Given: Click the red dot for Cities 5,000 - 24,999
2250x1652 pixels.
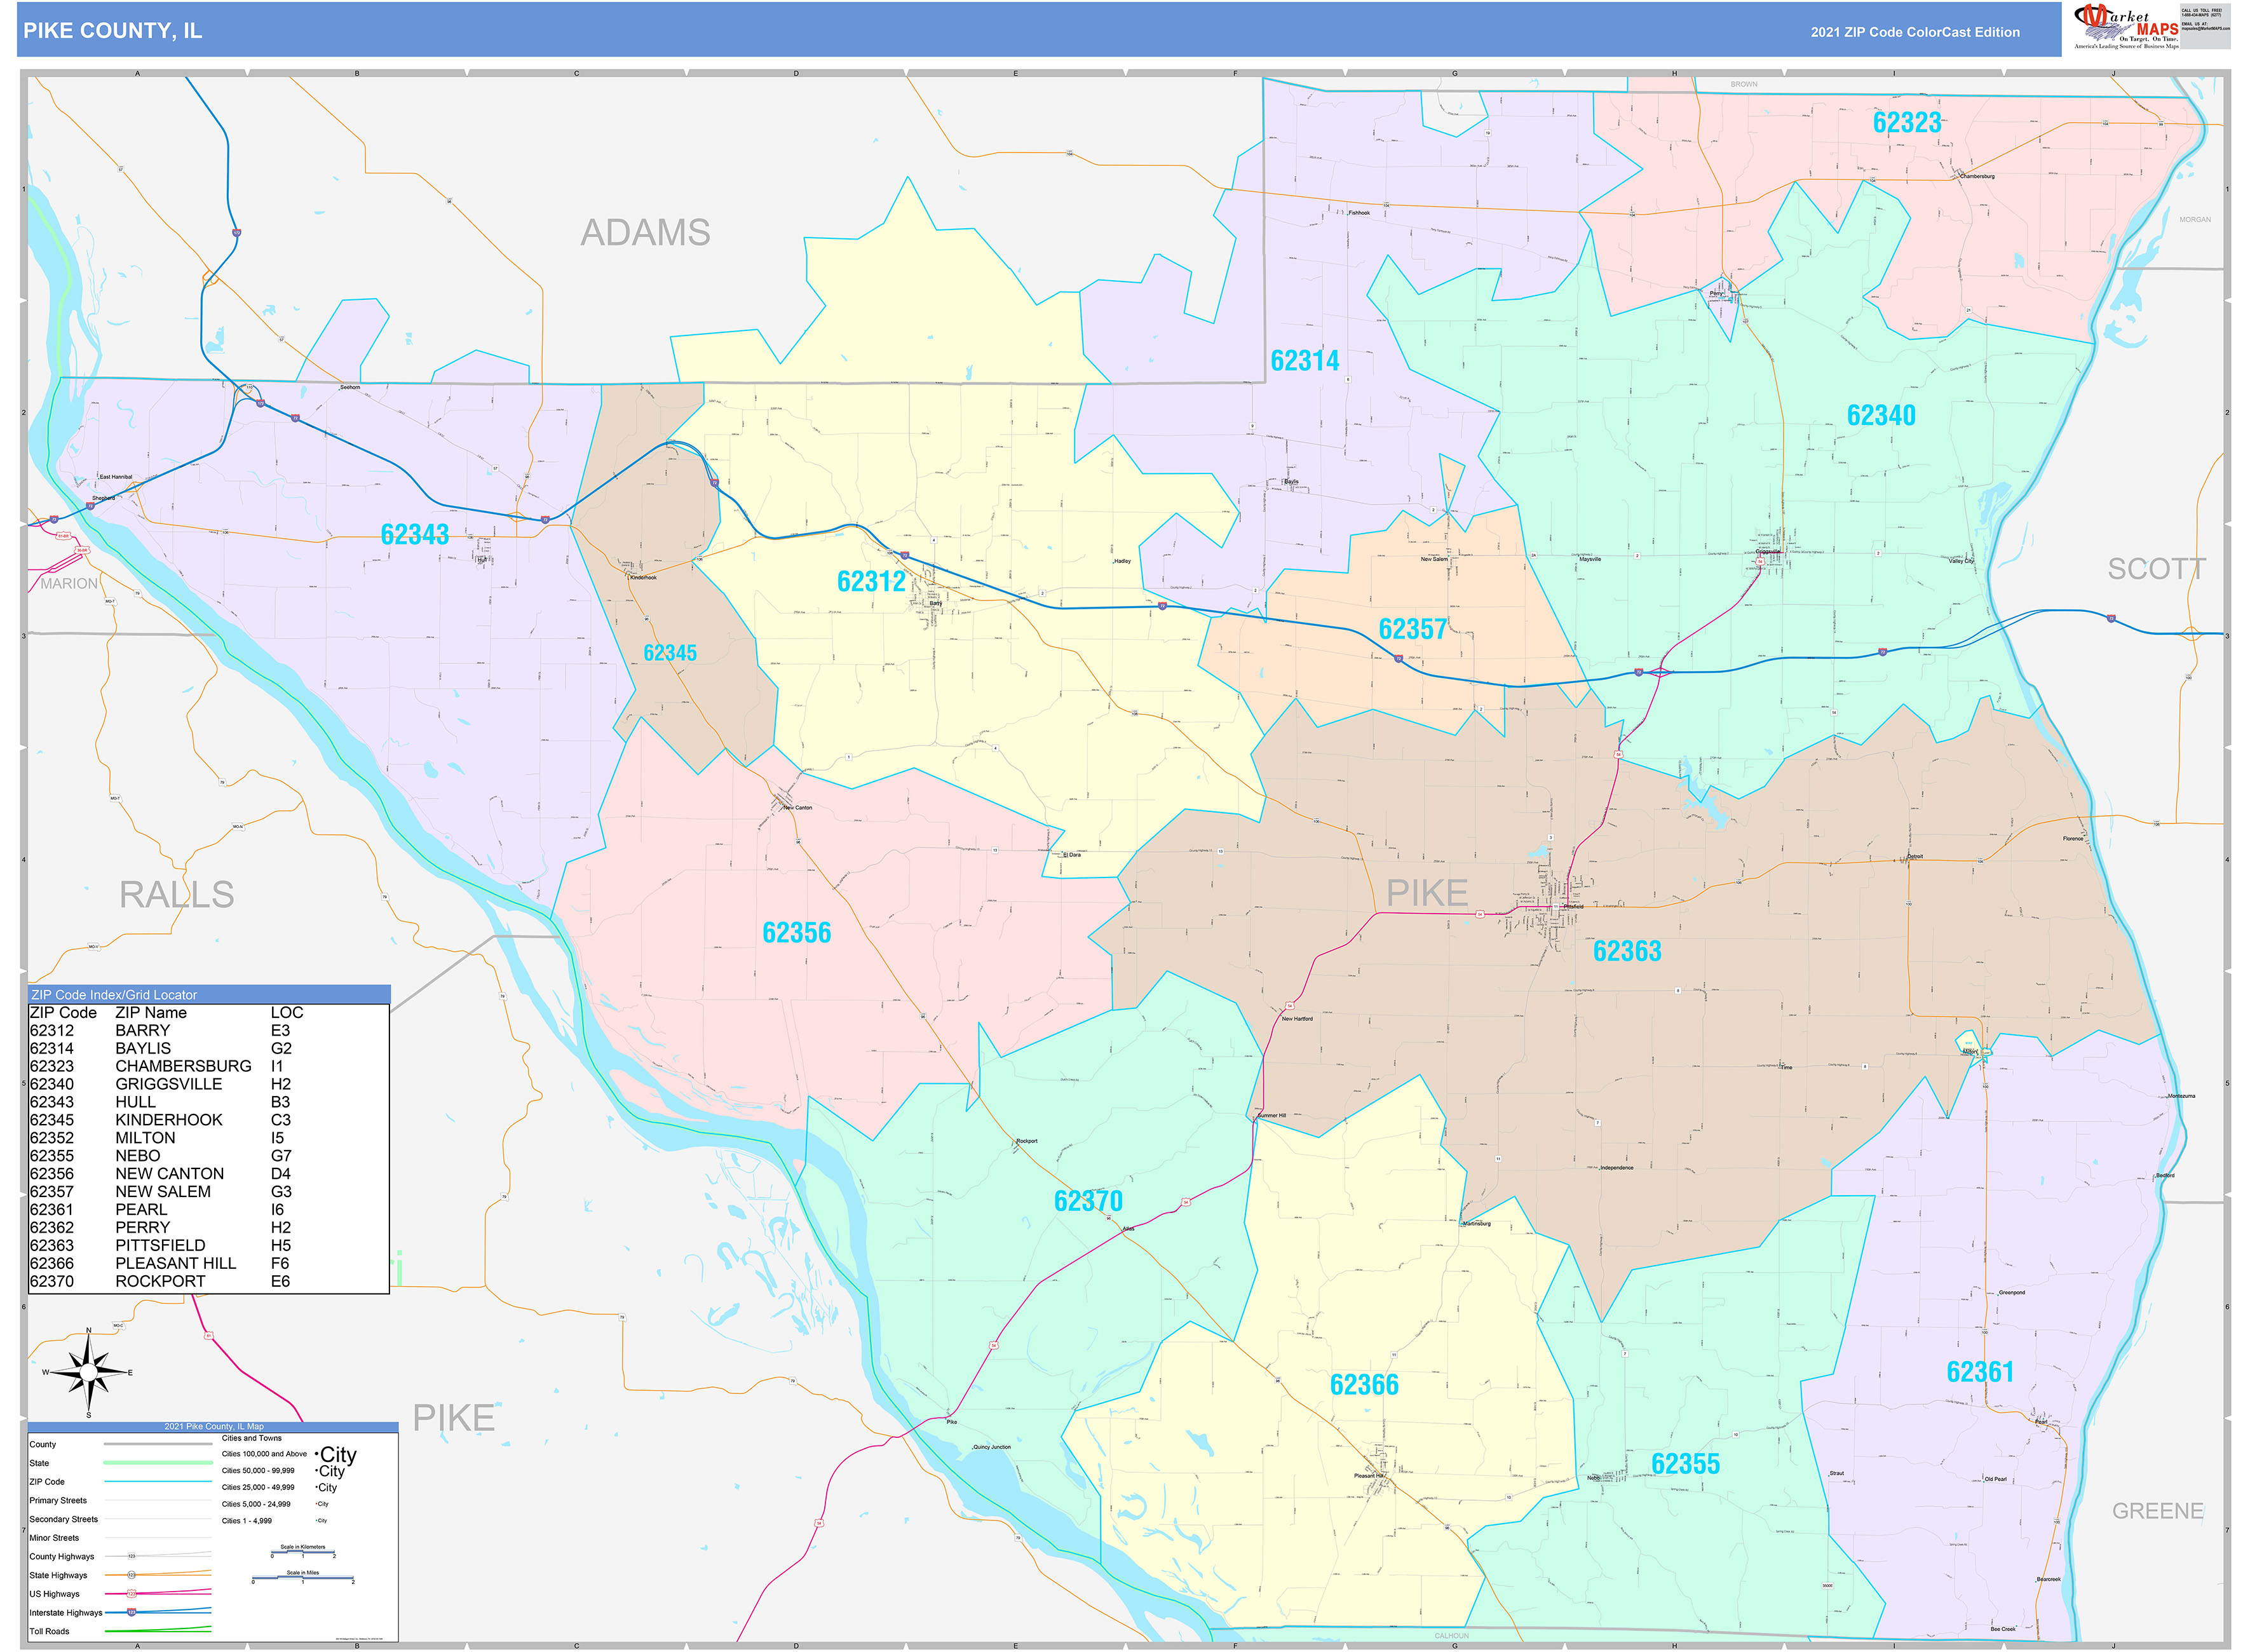Looking at the screenshot, I should click(316, 1504).
